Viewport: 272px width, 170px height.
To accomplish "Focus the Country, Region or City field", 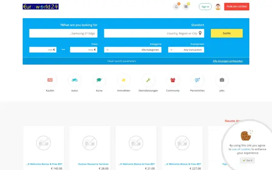I will pyautogui.click(x=154, y=33).
